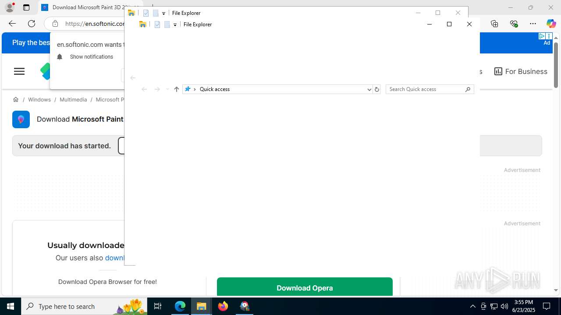Open Task View from taskbar
The image size is (561, 315).
pos(158,306)
